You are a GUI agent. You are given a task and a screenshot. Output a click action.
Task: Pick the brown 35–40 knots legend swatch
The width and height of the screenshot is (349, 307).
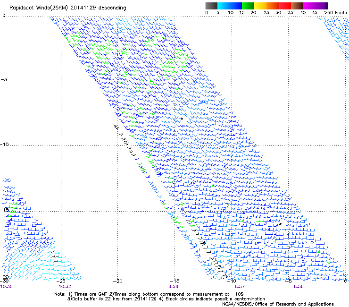[297, 6]
